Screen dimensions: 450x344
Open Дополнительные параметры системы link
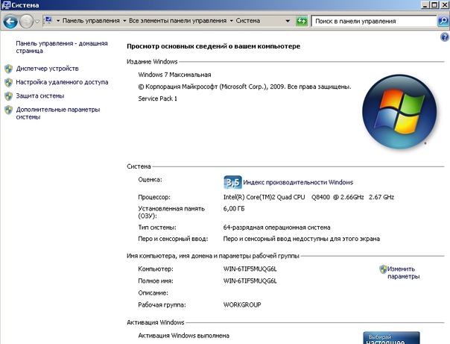pyautogui.click(x=58, y=113)
